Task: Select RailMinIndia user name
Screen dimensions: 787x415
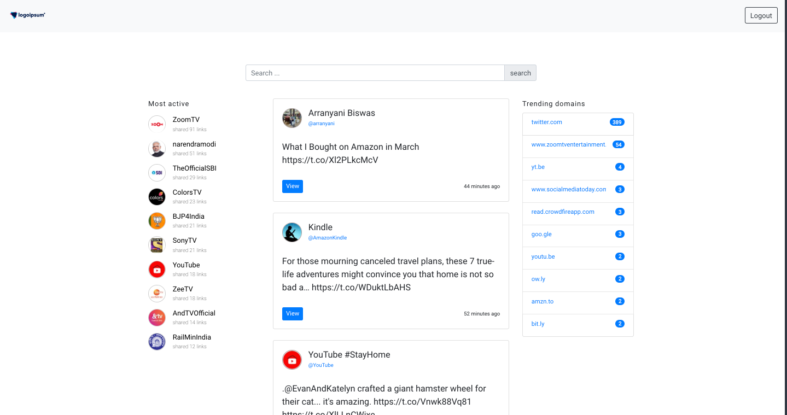Action: (192, 337)
